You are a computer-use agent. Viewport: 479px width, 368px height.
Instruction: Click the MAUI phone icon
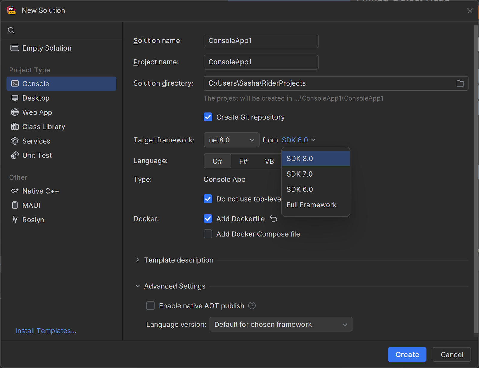[15, 205]
